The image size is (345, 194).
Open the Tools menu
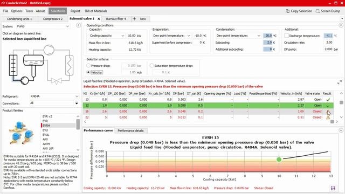(x=29, y=11)
